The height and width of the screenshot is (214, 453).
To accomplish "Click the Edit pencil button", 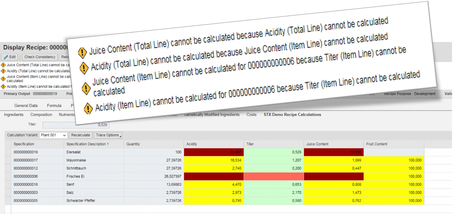I will 10,57.
